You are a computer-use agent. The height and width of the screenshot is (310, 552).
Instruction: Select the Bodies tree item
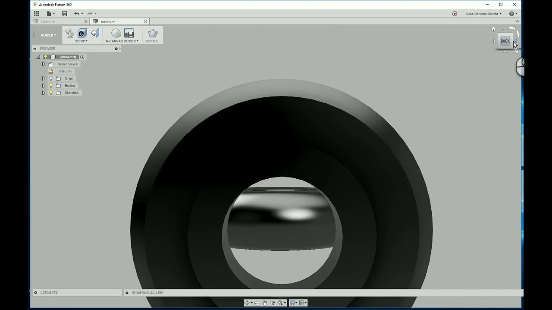[70, 86]
